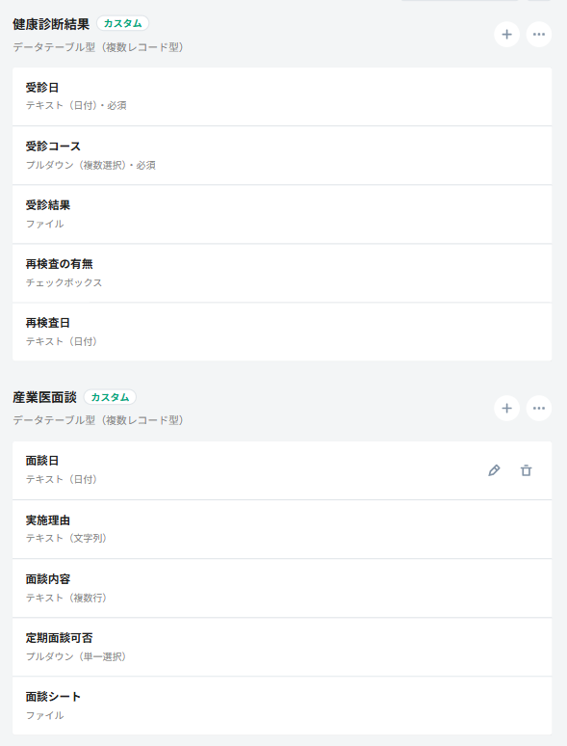567x746 pixels.
Task: Add a field to 健康診断結果 with plus icon
Action: [x=506, y=35]
